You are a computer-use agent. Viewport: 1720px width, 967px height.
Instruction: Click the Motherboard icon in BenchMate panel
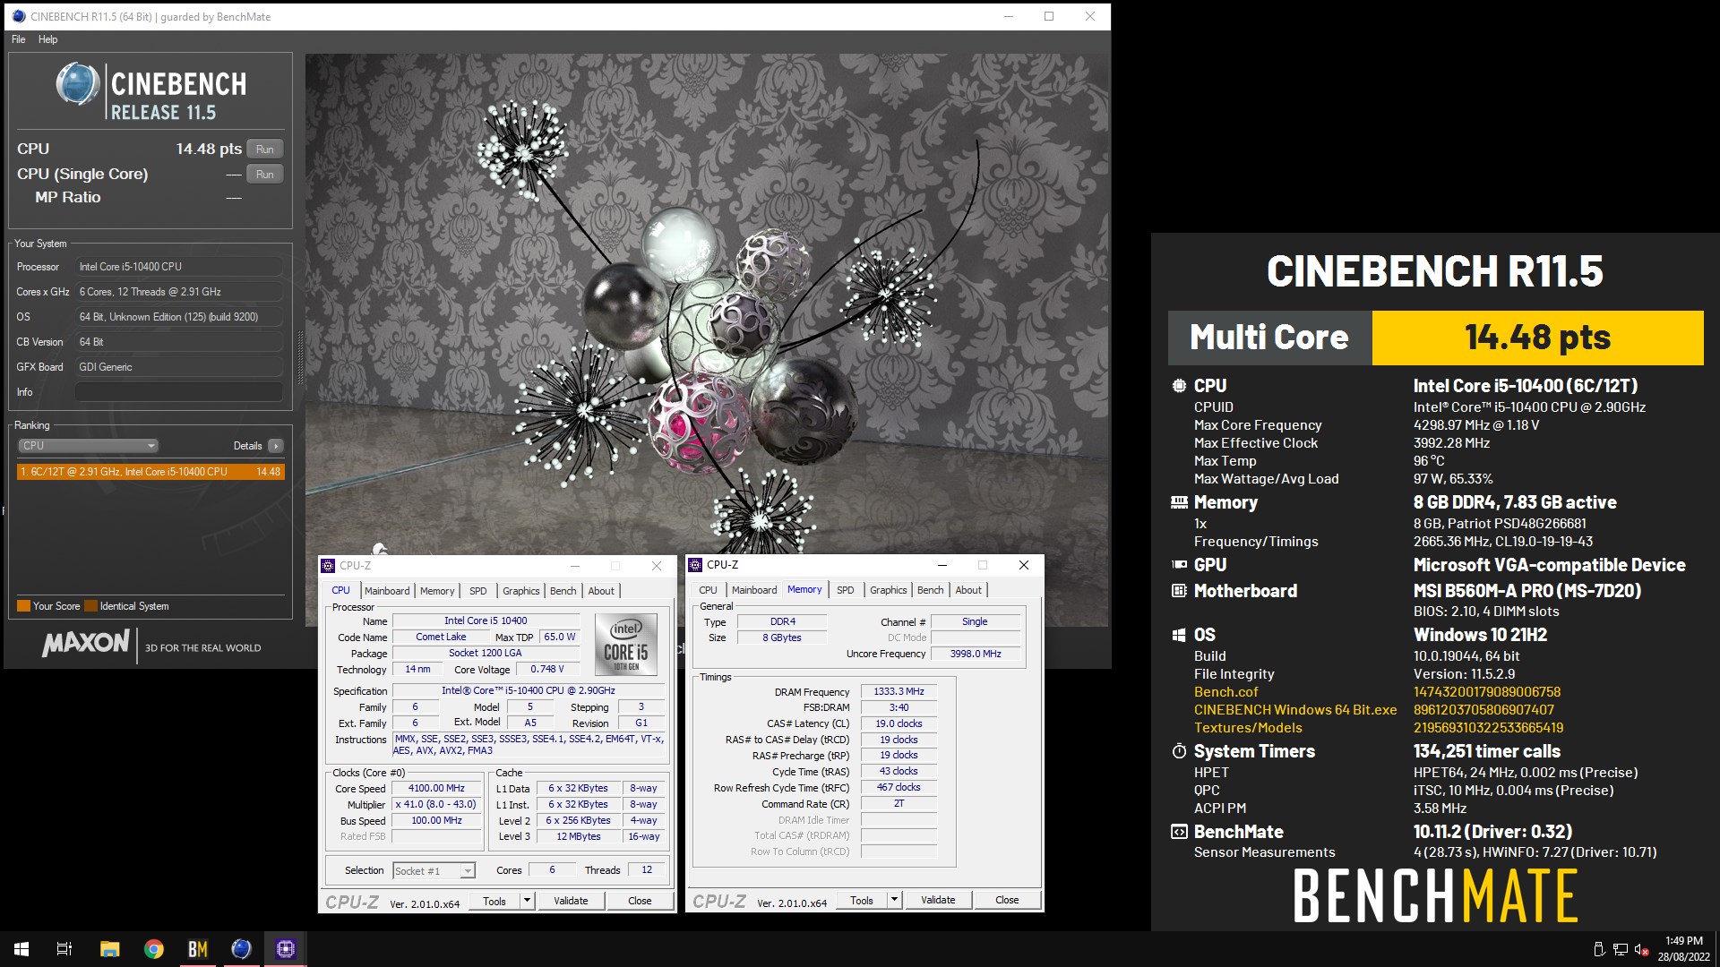(1179, 591)
